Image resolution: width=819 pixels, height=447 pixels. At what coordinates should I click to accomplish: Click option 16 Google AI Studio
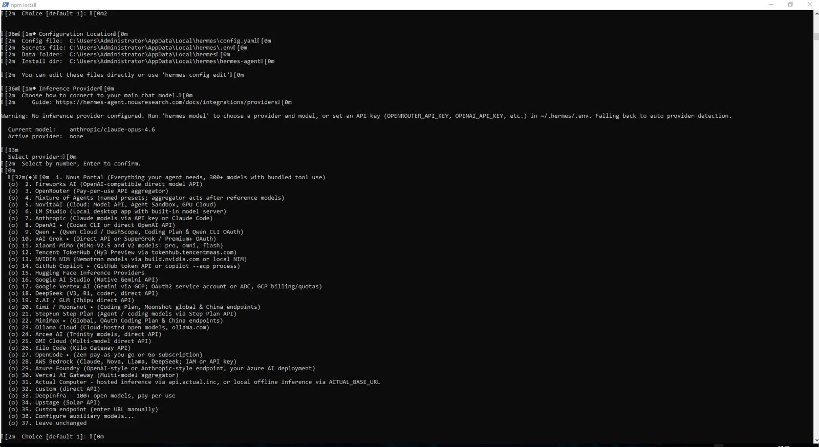click(83, 280)
